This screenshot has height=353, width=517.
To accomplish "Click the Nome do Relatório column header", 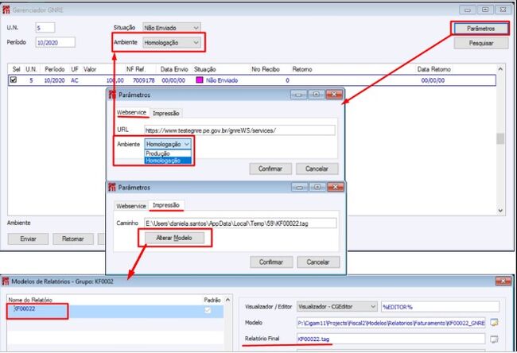I will pos(30,300).
